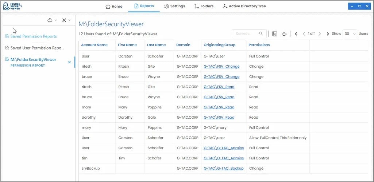This screenshot has width=374, height=182.
Task: Minimize the application window
Action: coord(352,7)
